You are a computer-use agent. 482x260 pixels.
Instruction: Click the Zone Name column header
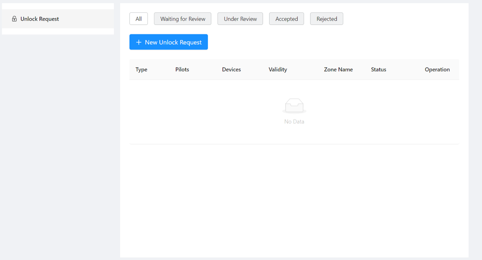click(338, 69)
